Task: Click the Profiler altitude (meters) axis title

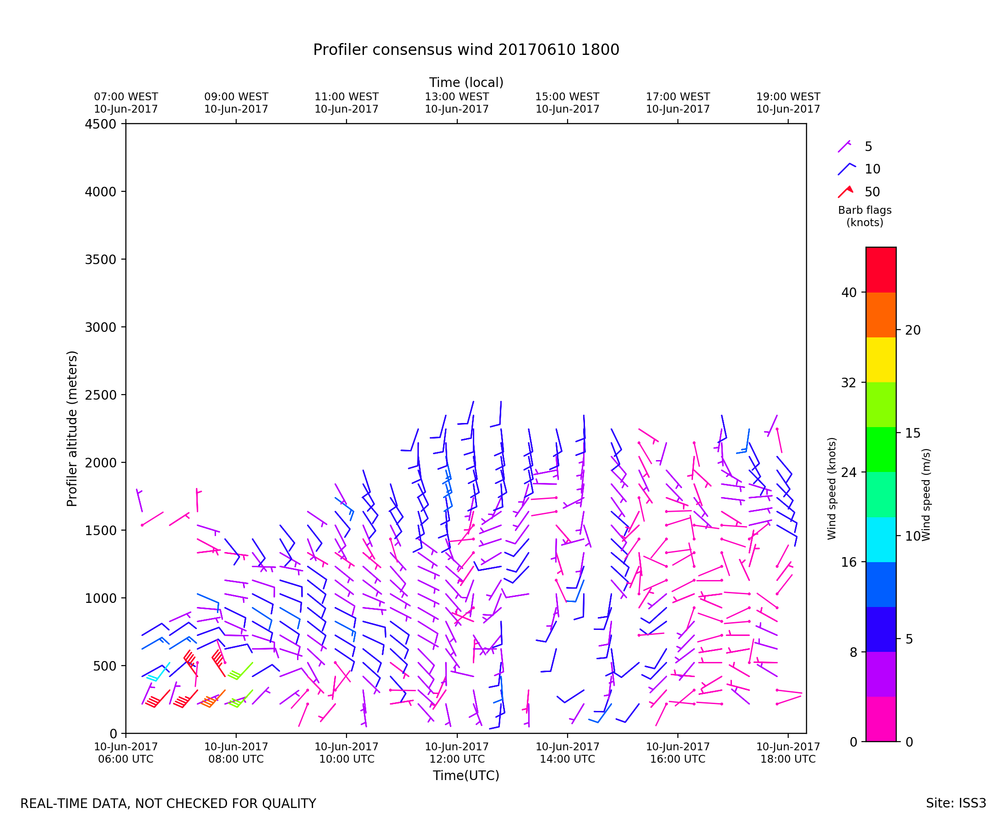Action: (72, 428)
